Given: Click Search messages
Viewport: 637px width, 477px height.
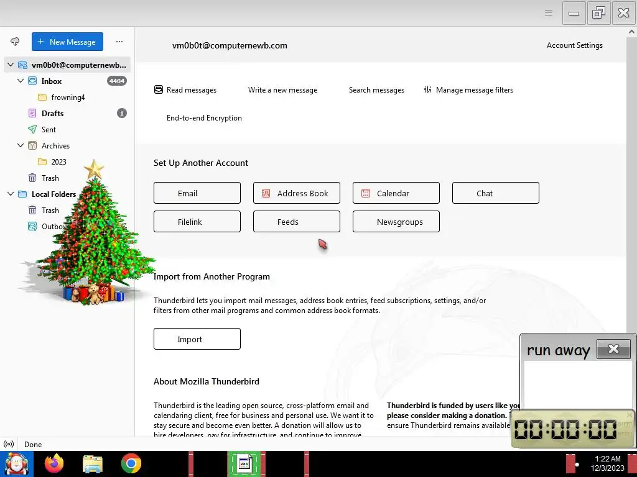Looking at the screenshot, I should 376,90.
